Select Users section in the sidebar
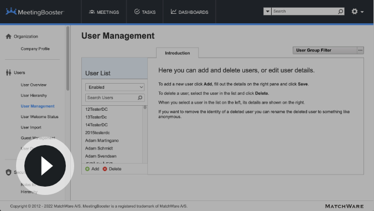The image size is (374, 211). [x=19, y=73]
